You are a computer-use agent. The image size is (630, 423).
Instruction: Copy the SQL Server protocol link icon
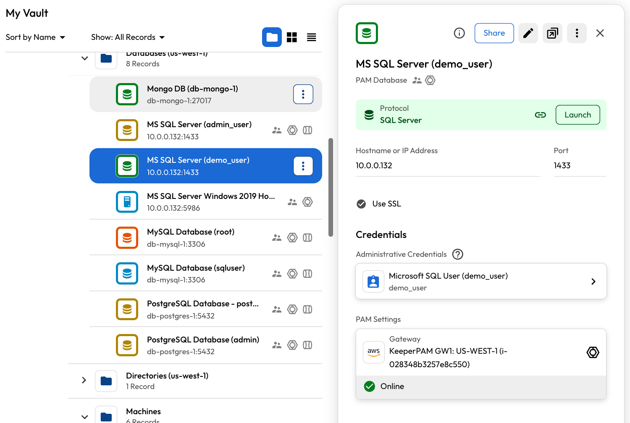[x=540, y=115]
